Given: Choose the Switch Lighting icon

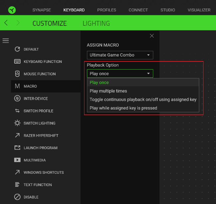Looking at the screenshot, I should [17, 123].
